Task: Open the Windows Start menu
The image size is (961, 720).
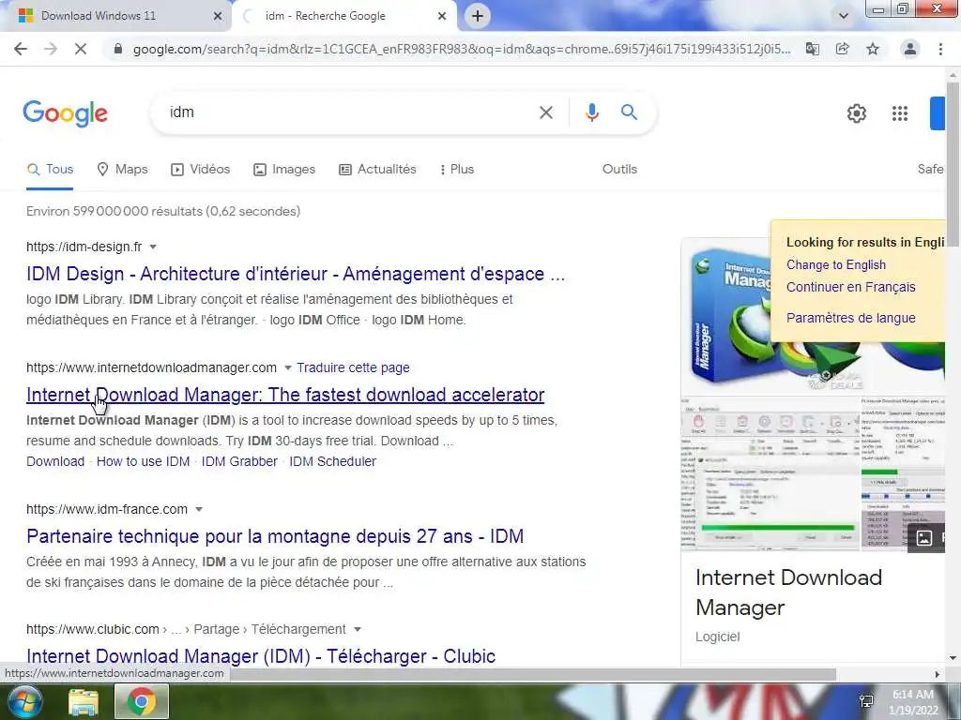Action: [24, 701]
